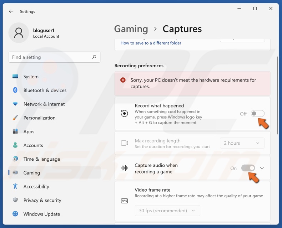
Task: Minimize the Settings window
Action: pos(239,9)
